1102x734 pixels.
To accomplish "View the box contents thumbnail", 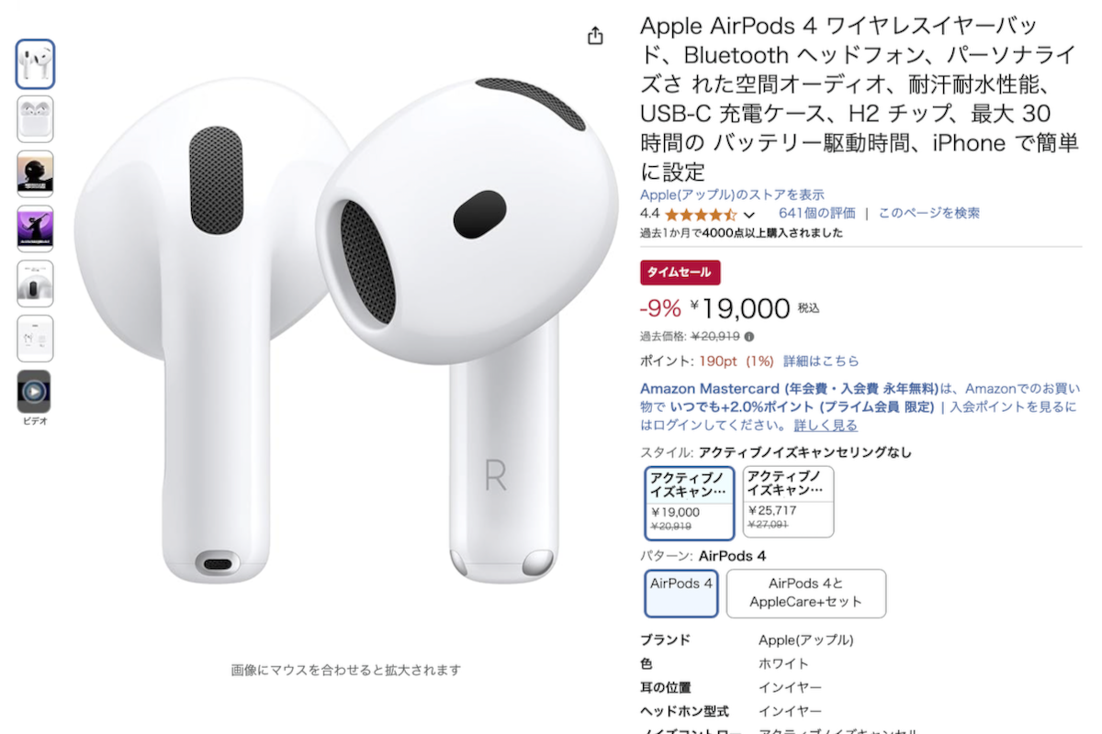I will (x=35, y=339).
